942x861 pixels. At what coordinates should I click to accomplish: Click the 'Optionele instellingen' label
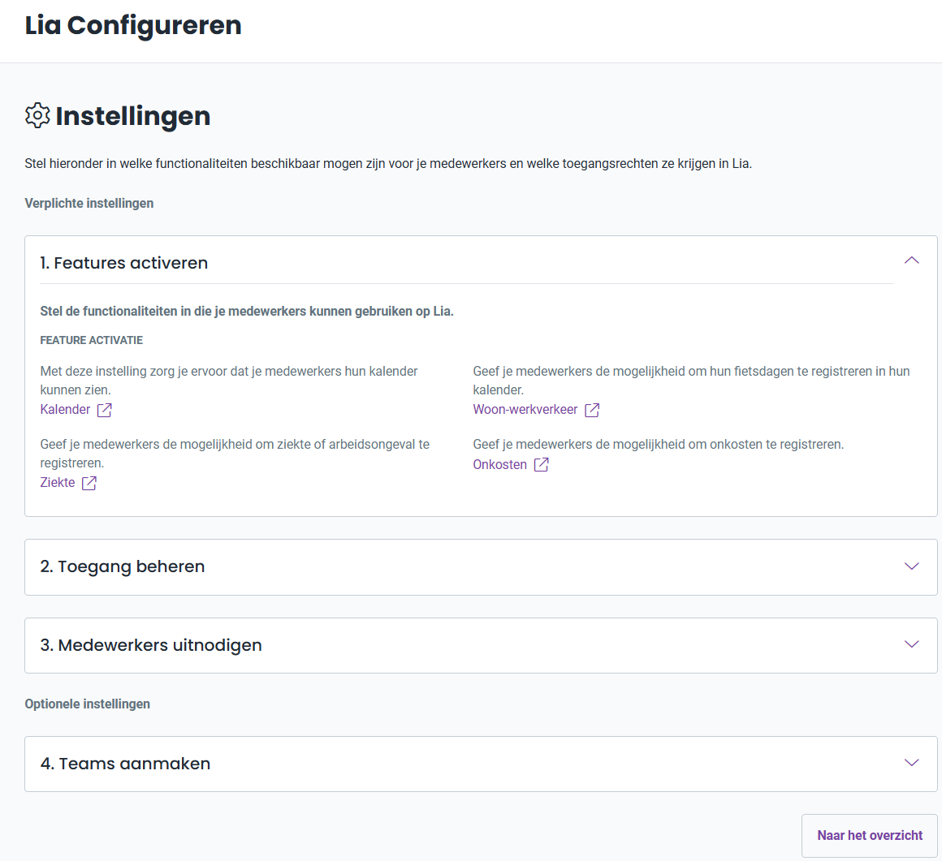pyautogui.click(x=87, y=704)
